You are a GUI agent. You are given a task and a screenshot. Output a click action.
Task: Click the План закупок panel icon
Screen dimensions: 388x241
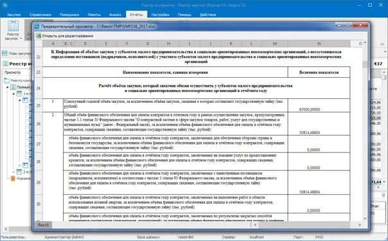[4, 53]
